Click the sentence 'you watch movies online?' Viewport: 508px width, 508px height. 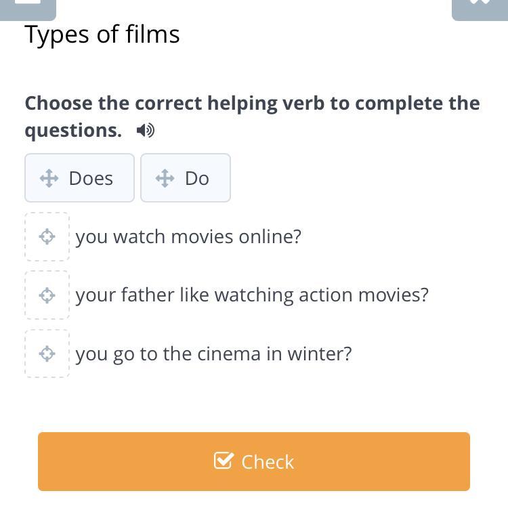click(x=188, y=236)
